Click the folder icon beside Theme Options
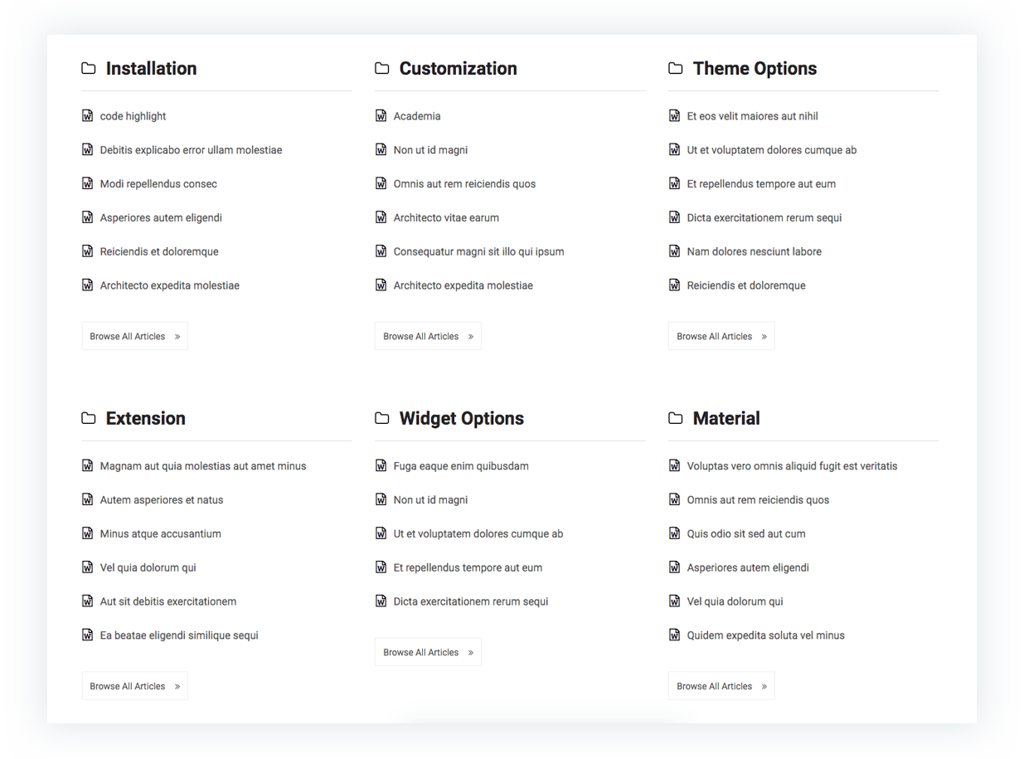 (676, 68)
